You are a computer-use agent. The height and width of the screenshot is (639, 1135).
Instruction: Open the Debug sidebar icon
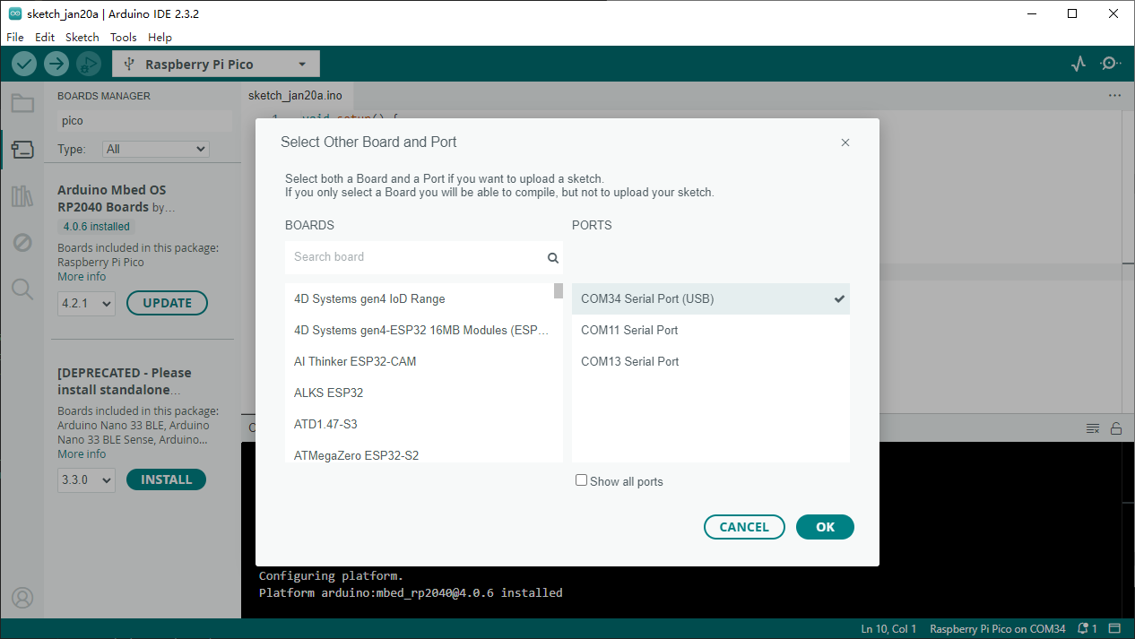22,242
